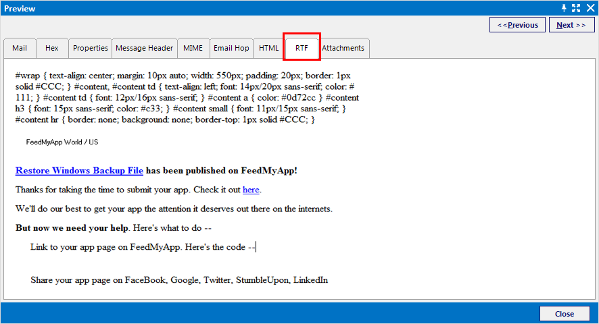Click the 'We'll do our best' sentence
This screenshot has width=599, height=324.
pyautogui.click(x=174, y=209)
